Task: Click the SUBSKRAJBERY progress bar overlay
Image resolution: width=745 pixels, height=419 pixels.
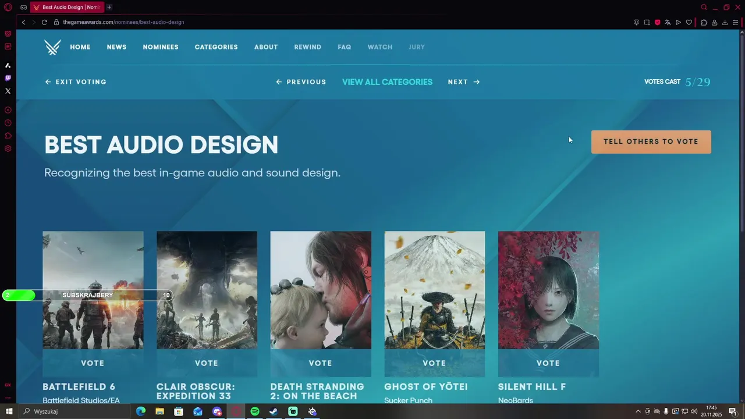Action: [87, 295]
